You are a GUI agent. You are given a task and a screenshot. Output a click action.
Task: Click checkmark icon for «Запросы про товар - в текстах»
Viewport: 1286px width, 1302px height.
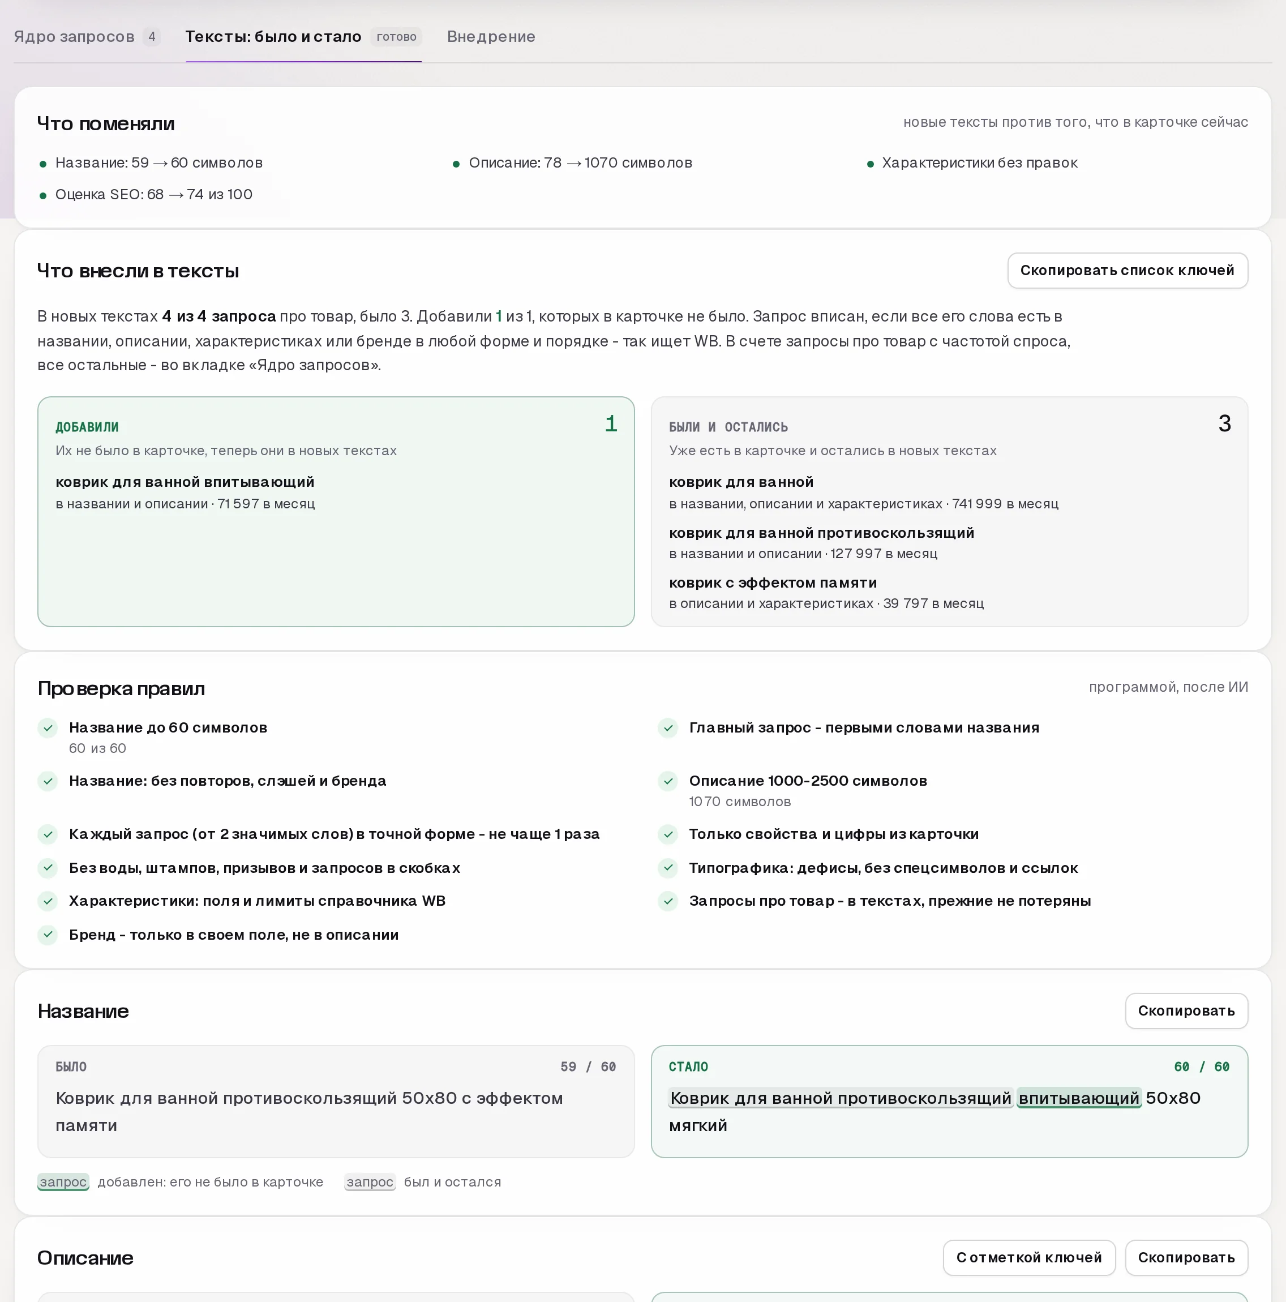point(668,901)
